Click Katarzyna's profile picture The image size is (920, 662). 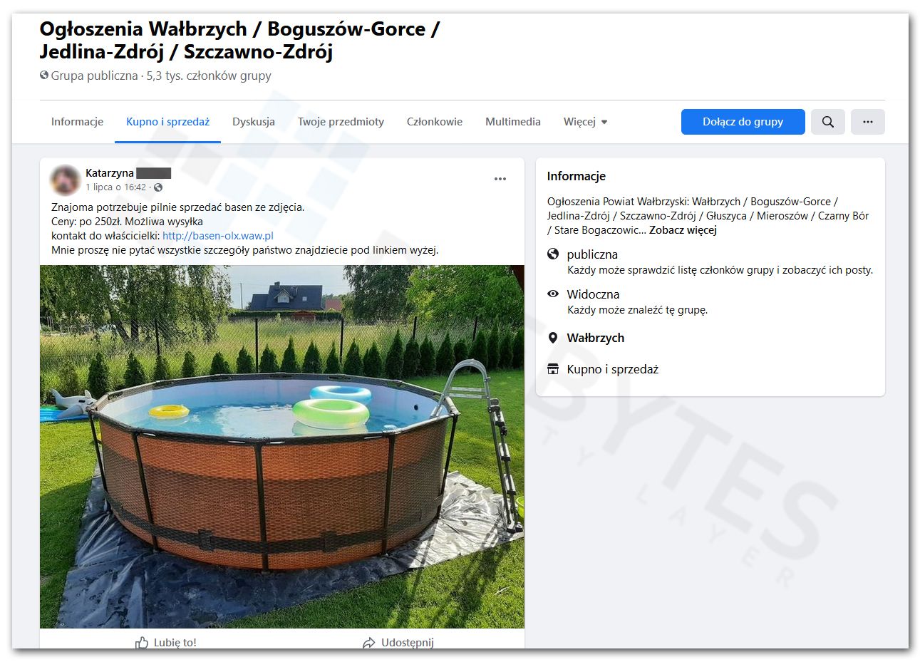[65, 180]
